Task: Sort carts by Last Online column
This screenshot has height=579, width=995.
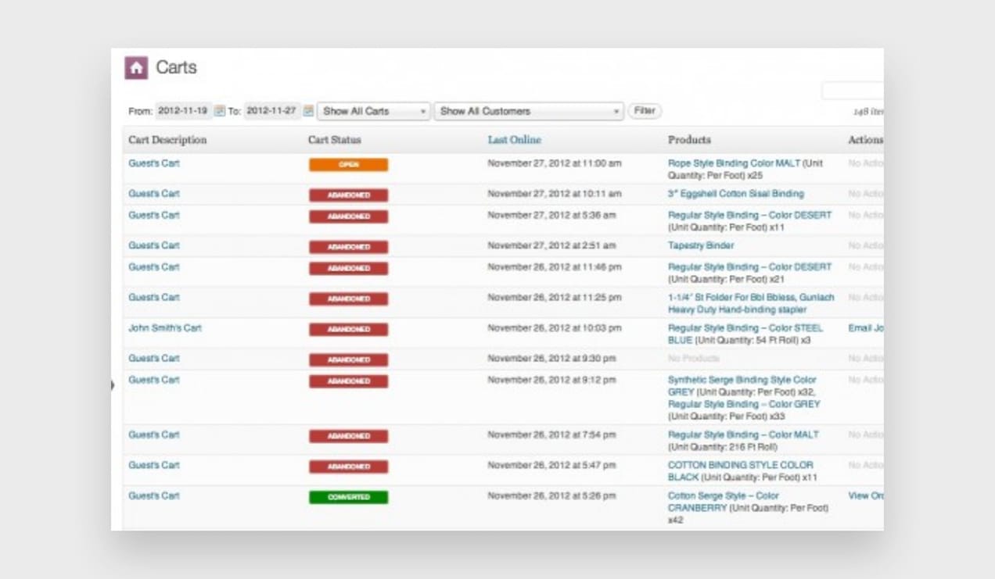Action: [x=513, y=139]
